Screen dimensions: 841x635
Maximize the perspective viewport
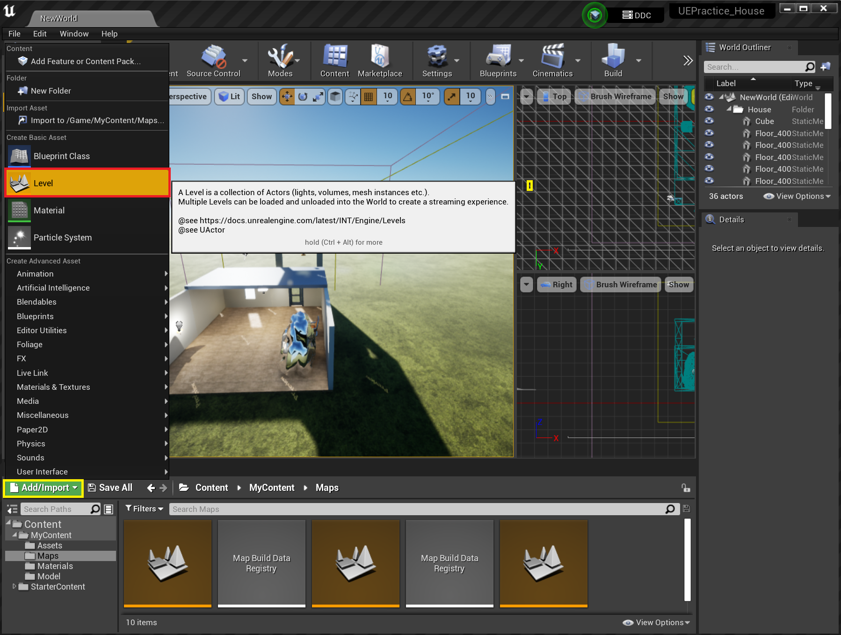click(x=505, y=96)
